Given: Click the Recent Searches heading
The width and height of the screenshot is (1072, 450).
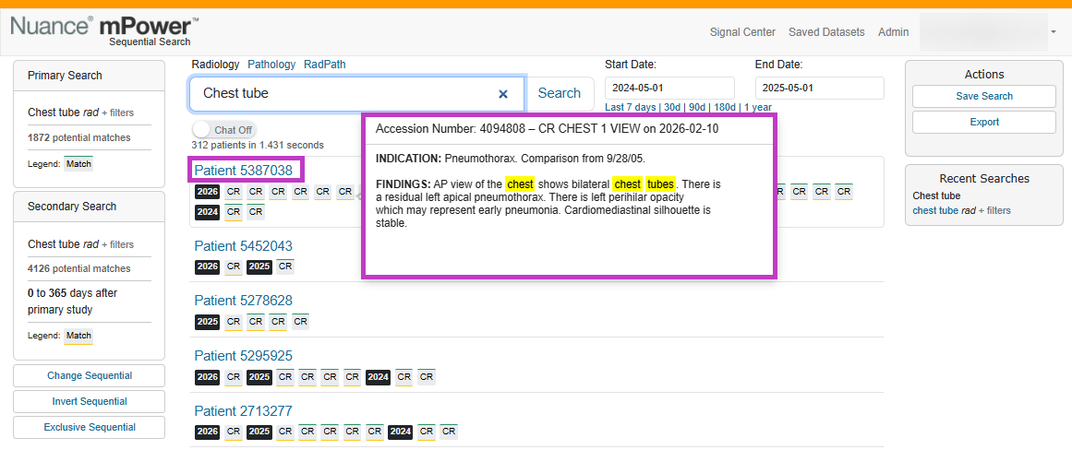Looking at the screenshot, I should [983, 178].
